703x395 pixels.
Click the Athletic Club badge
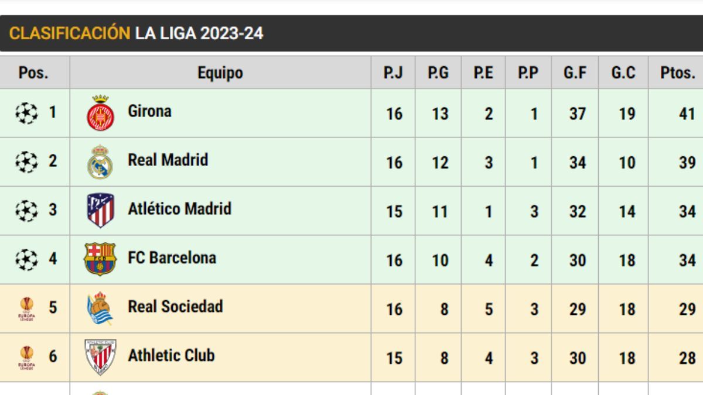click(x=100, y=357)
